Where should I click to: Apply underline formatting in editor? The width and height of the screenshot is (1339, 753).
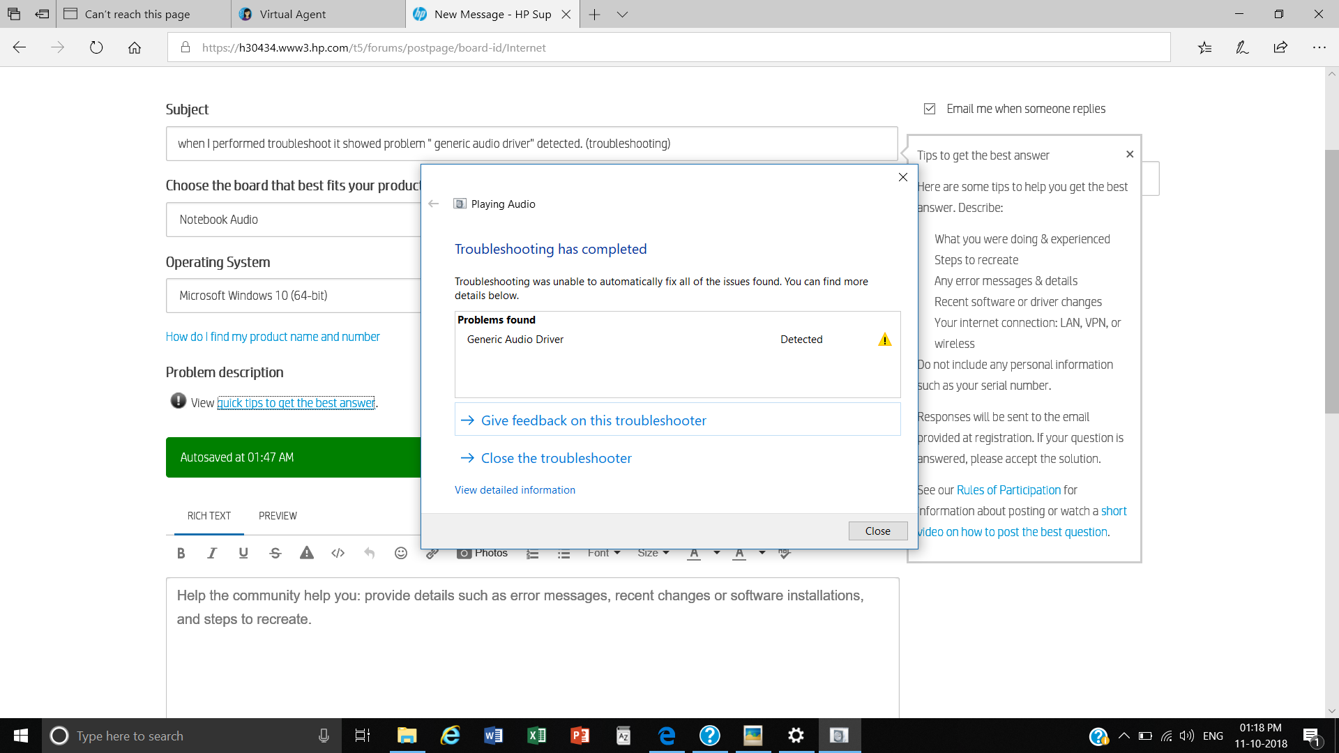tap(243, 553)
